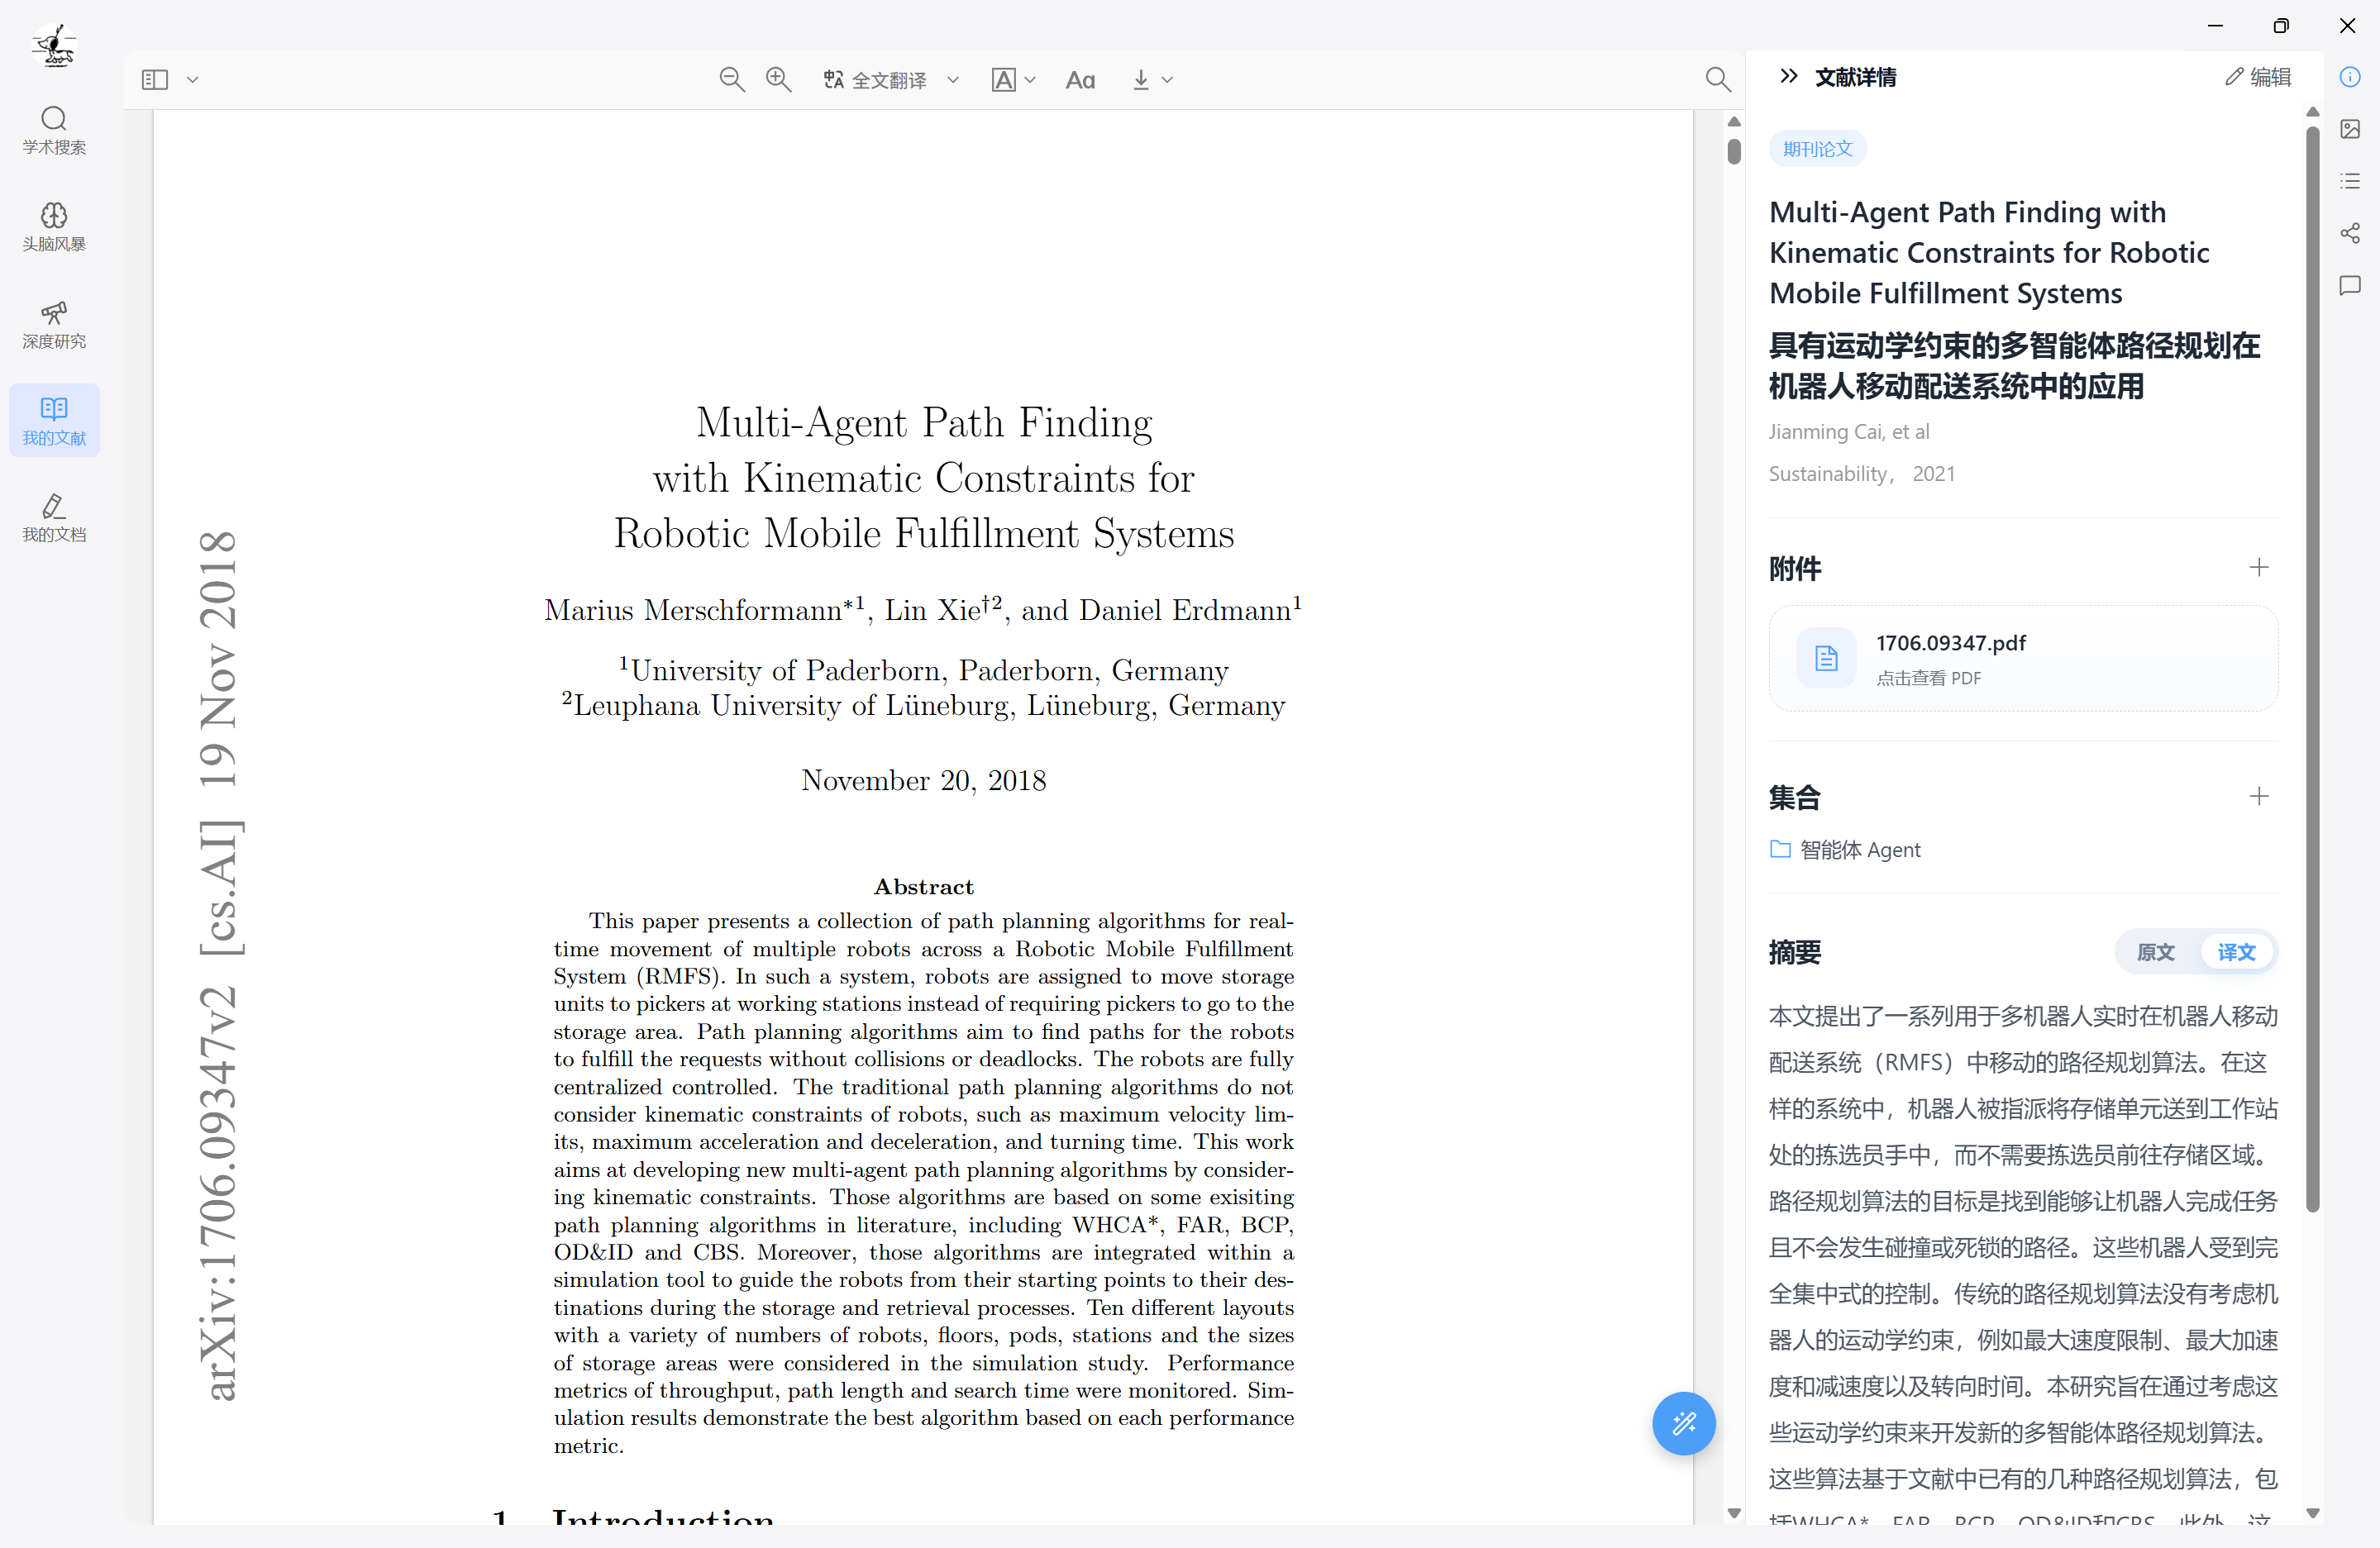Click the zoom in magnifier icon
2380x1548 pixels.
778,80
